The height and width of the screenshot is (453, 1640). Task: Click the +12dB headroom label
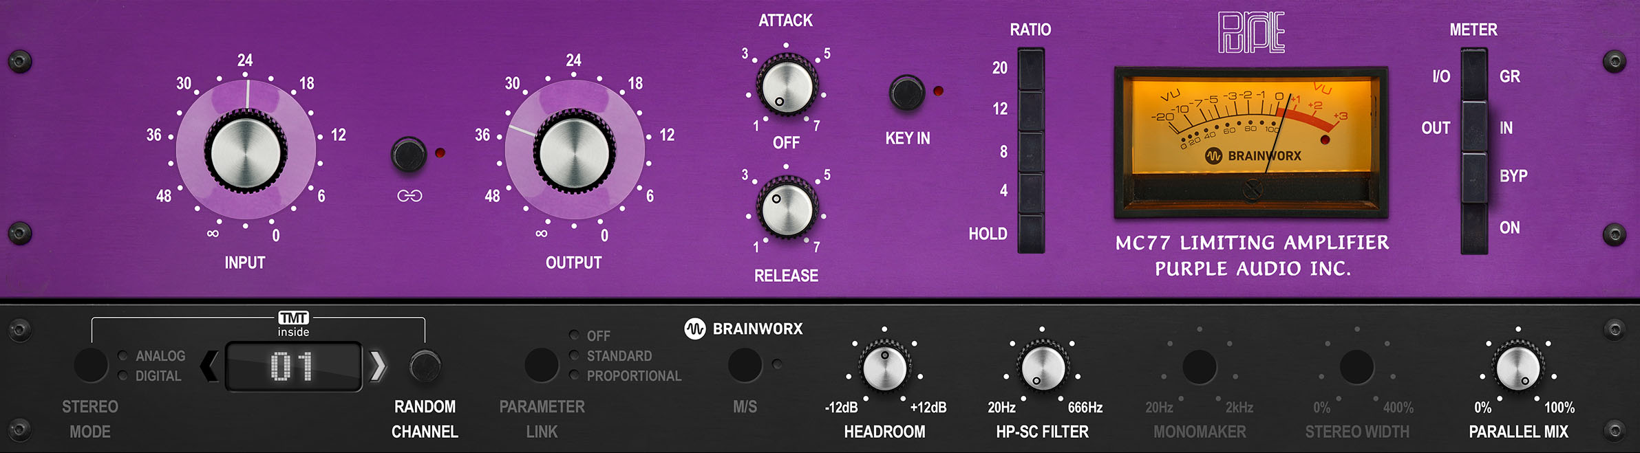928,408
